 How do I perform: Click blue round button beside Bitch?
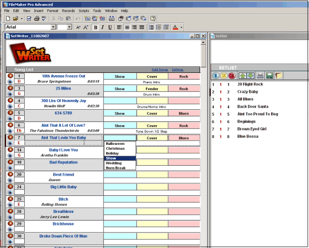click(10, 205)
